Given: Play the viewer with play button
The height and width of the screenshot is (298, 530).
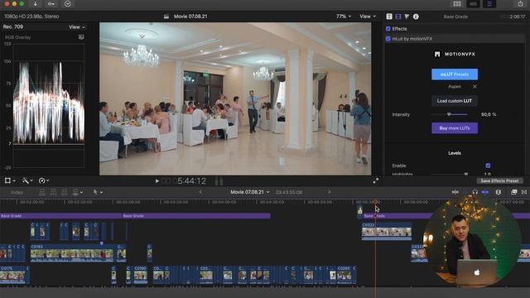Looking at the screenshot, I should pos(157,181).
